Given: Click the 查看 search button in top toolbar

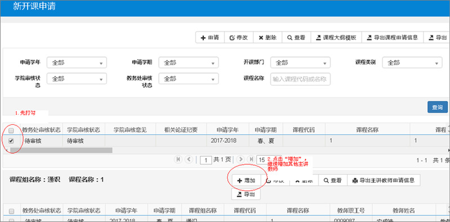Looking at the screenshot, I should pyautogui.click(x=296, y=38).
